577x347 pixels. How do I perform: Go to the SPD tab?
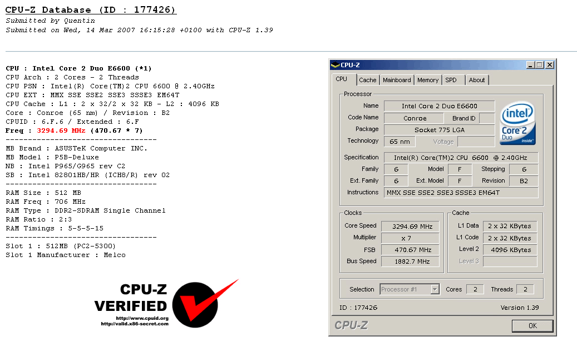click(x=451, y=80)
